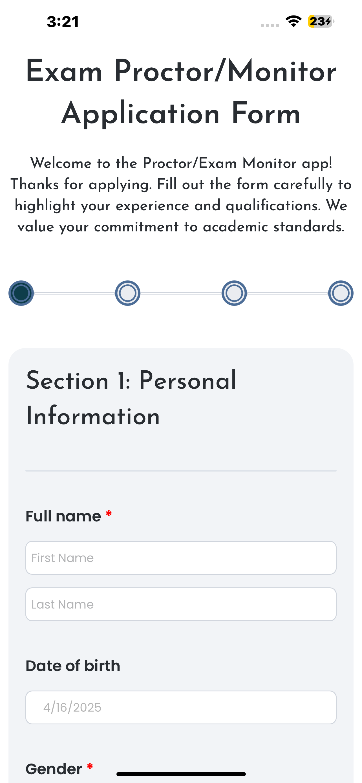
Task: Open the date of birth picker field
Action: tap(181, 708)
